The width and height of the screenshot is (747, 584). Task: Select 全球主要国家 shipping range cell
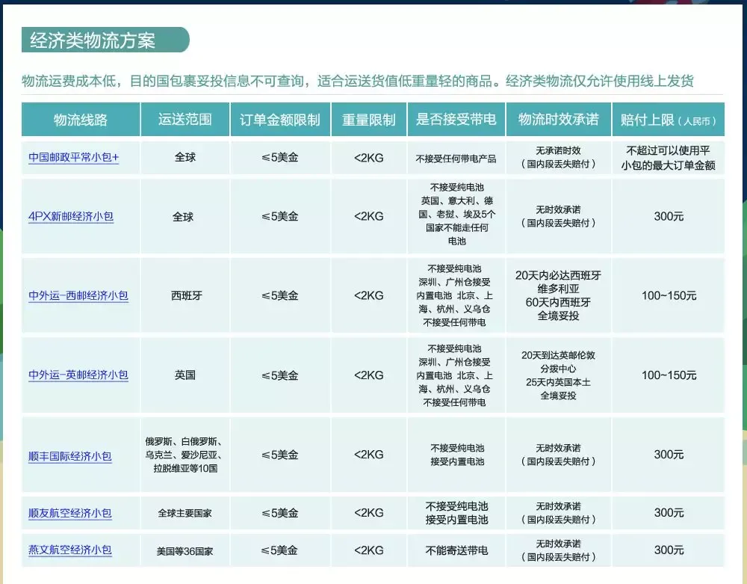[185, 514]
